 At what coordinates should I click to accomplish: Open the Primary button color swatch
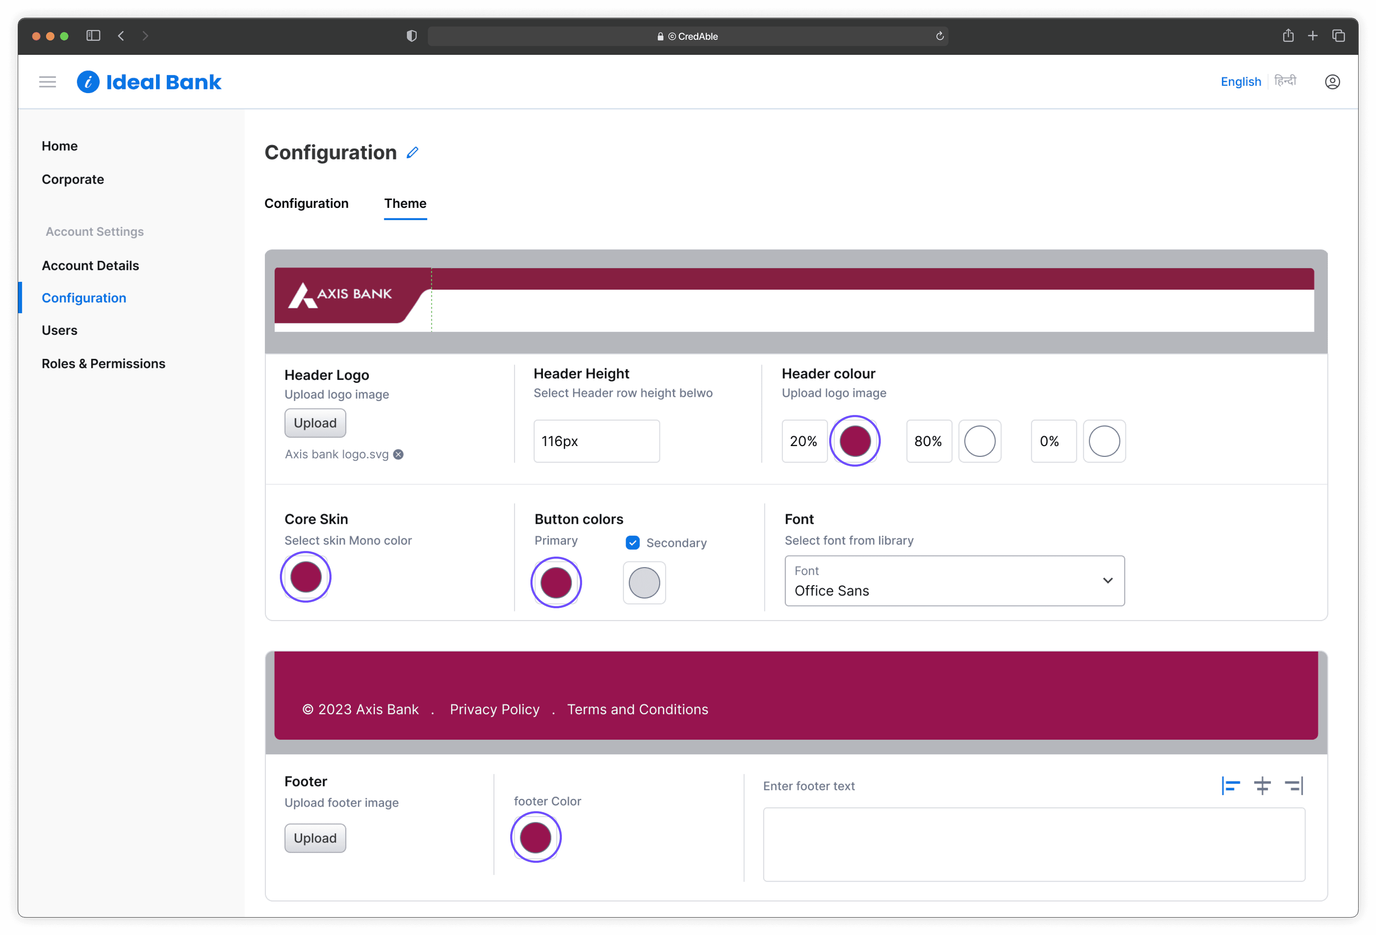pos(556,582)
